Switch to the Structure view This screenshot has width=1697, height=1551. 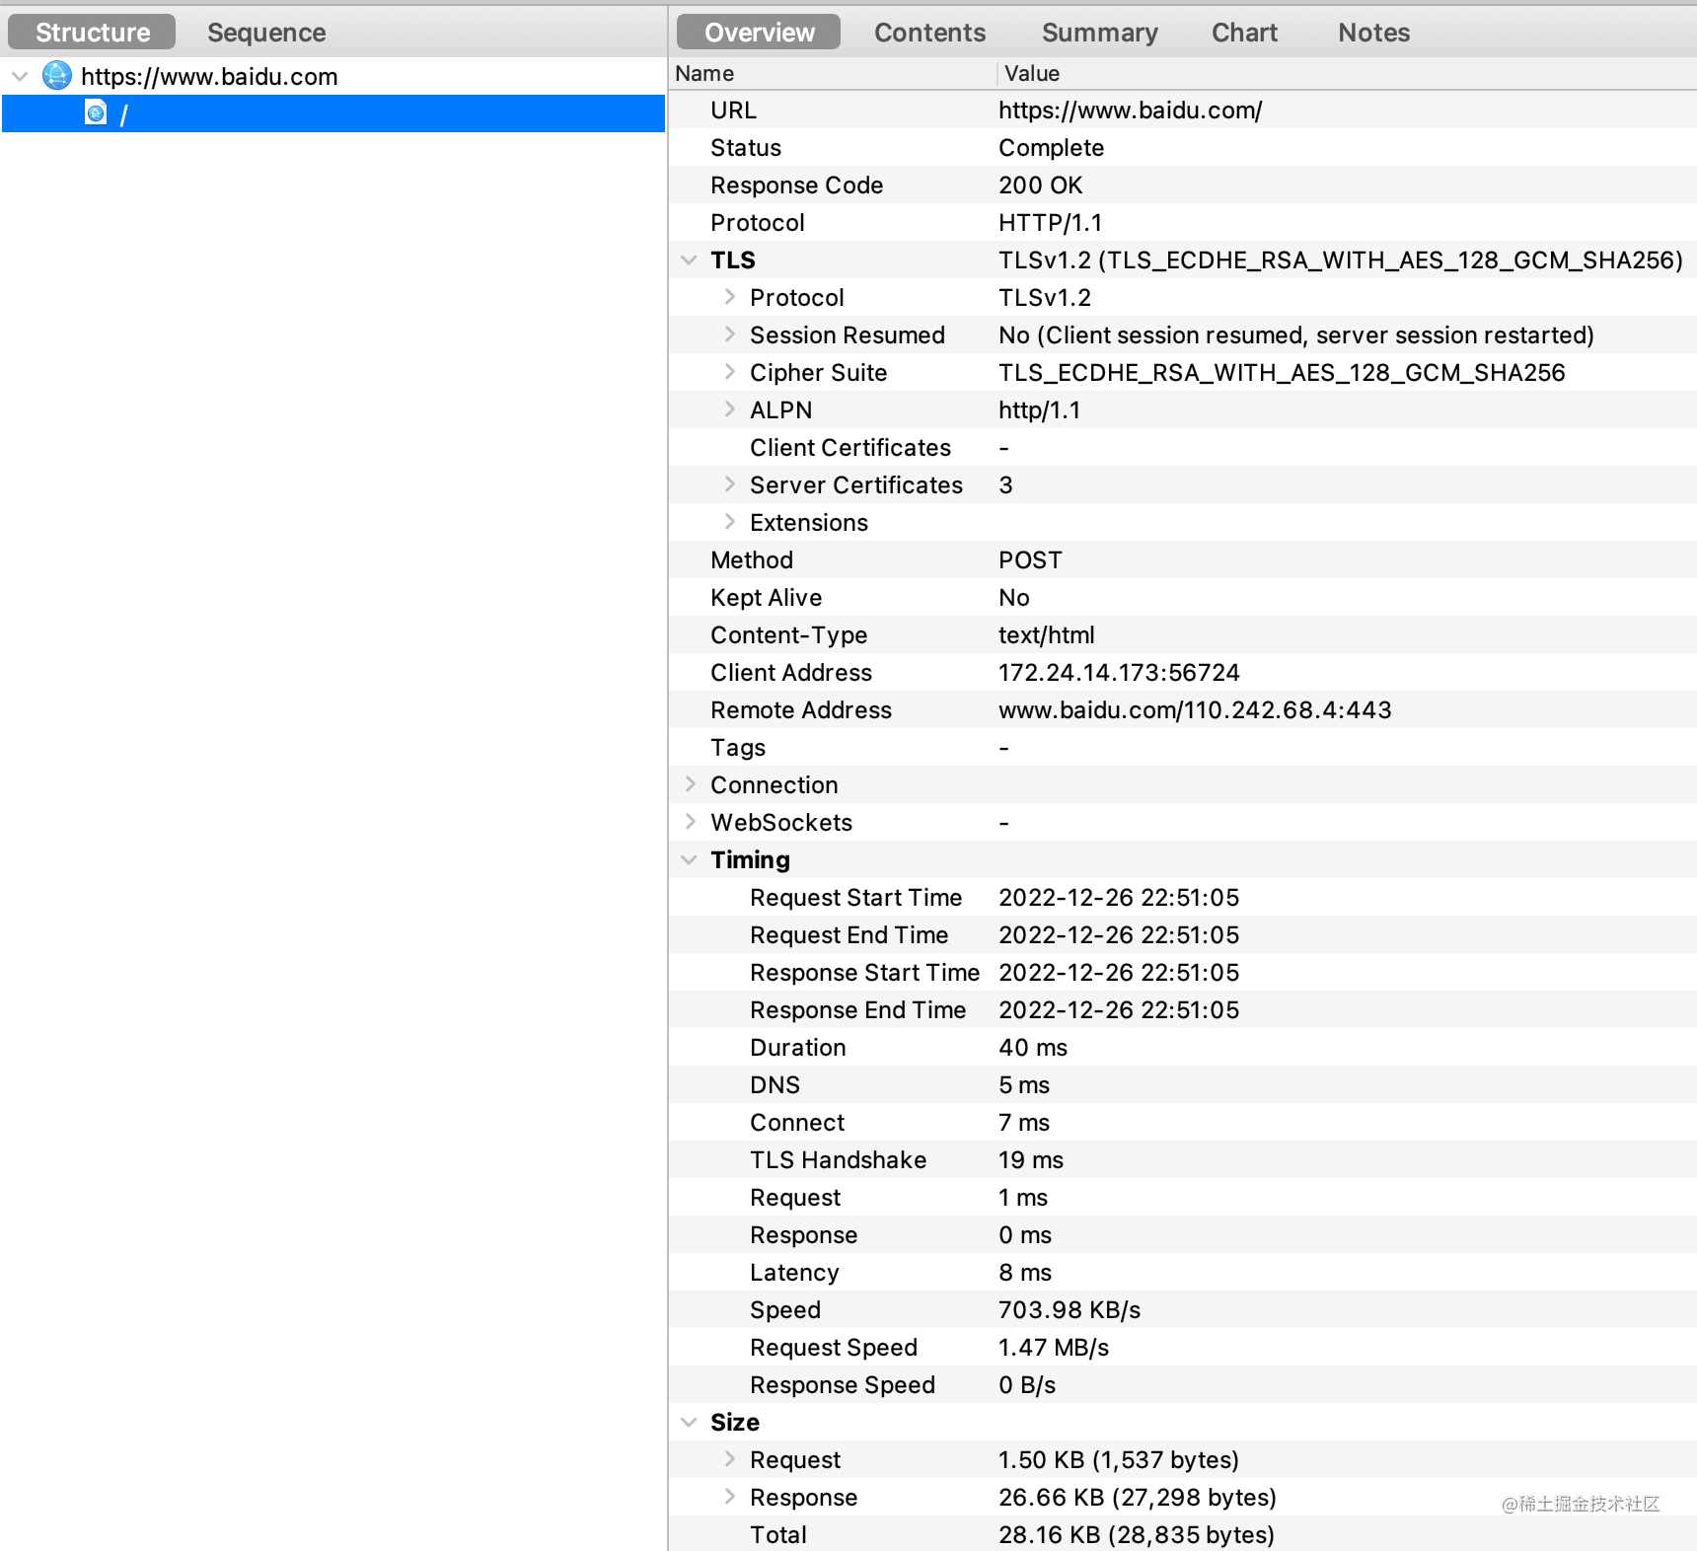(92, 32)
